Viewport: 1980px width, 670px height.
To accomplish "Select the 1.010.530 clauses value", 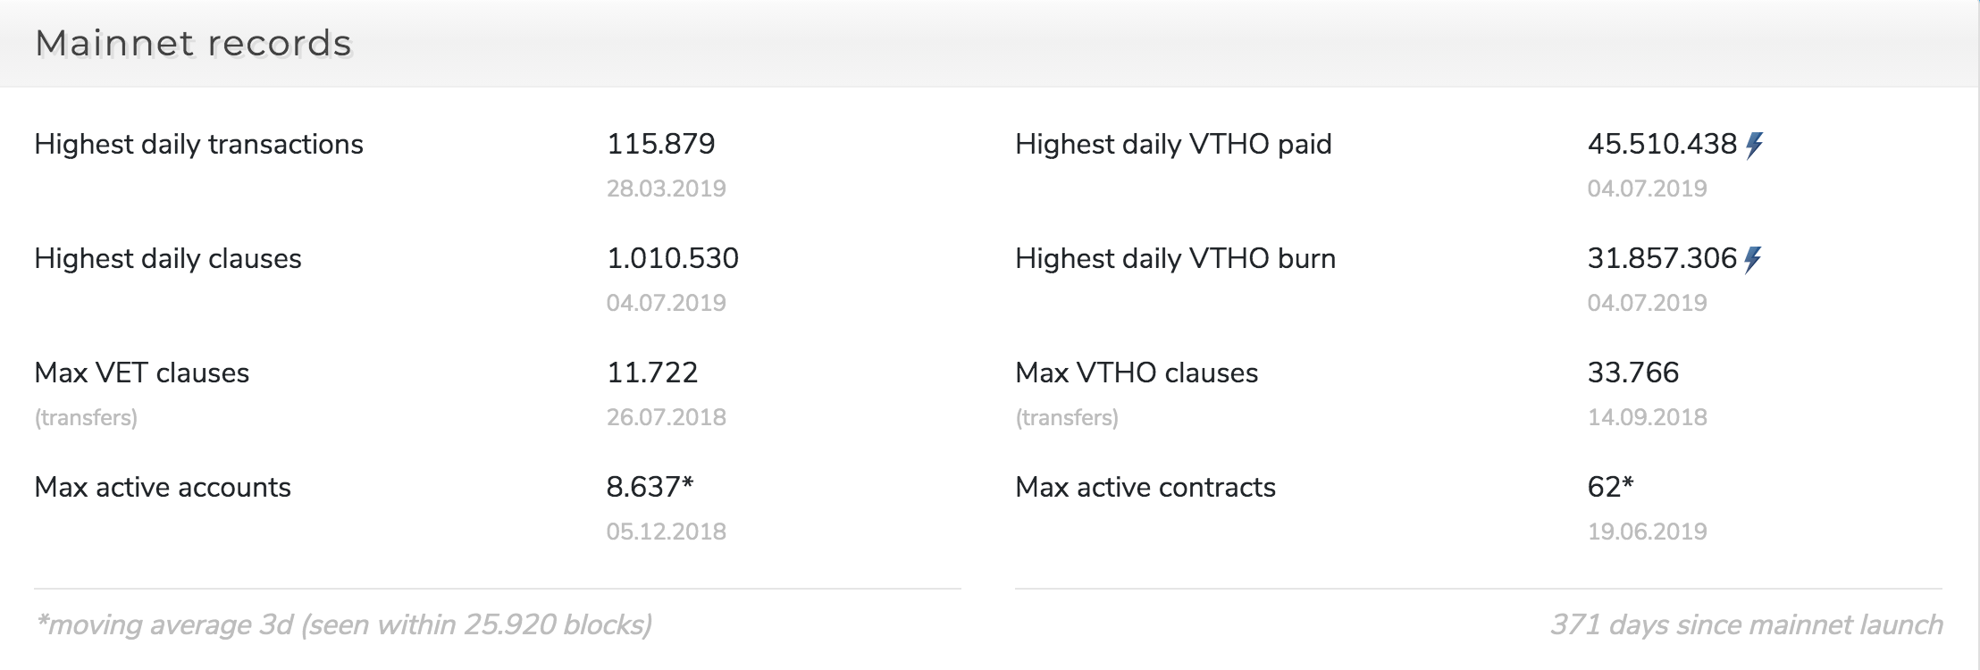I will 673,258.
